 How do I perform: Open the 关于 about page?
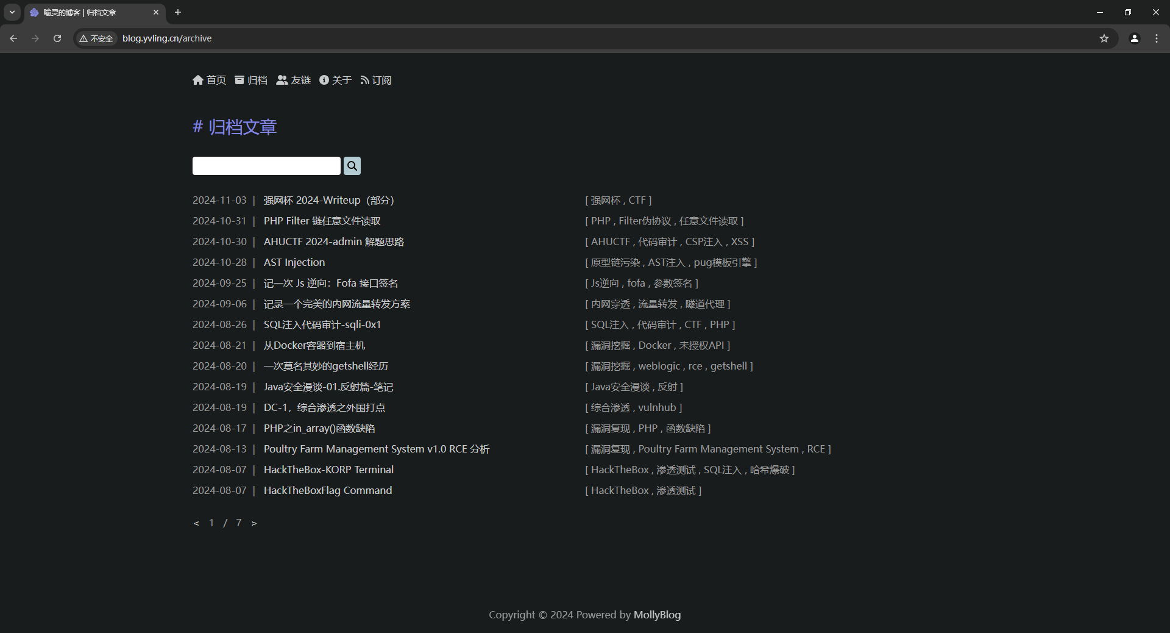click(335, 80)
